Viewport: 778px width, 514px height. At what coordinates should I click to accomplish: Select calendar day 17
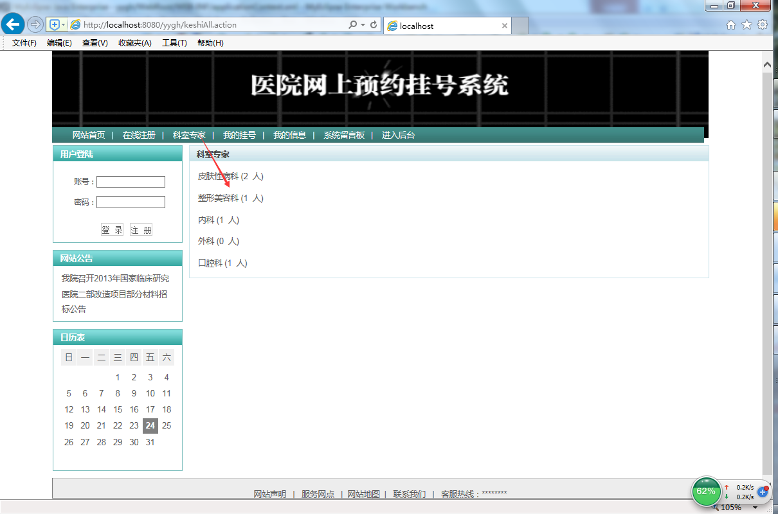[150, 409]
